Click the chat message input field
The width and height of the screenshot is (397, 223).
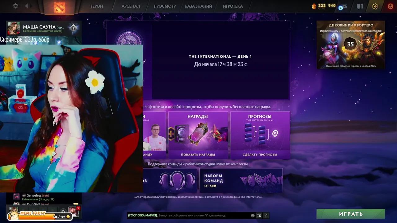tap(204, 216)
